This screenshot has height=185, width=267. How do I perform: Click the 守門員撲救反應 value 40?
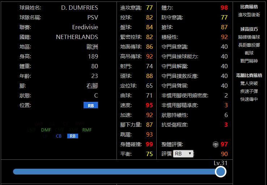click(224, 76)
